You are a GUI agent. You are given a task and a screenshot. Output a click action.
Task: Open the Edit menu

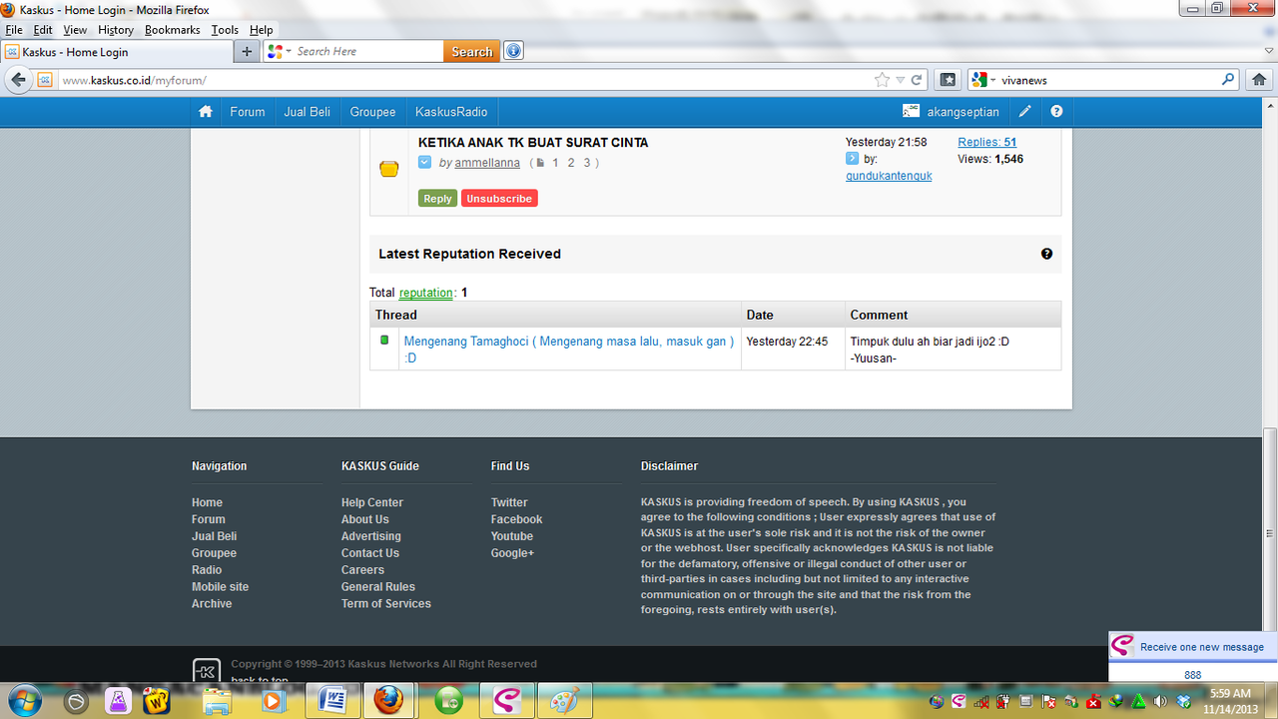tap(42, 30)
